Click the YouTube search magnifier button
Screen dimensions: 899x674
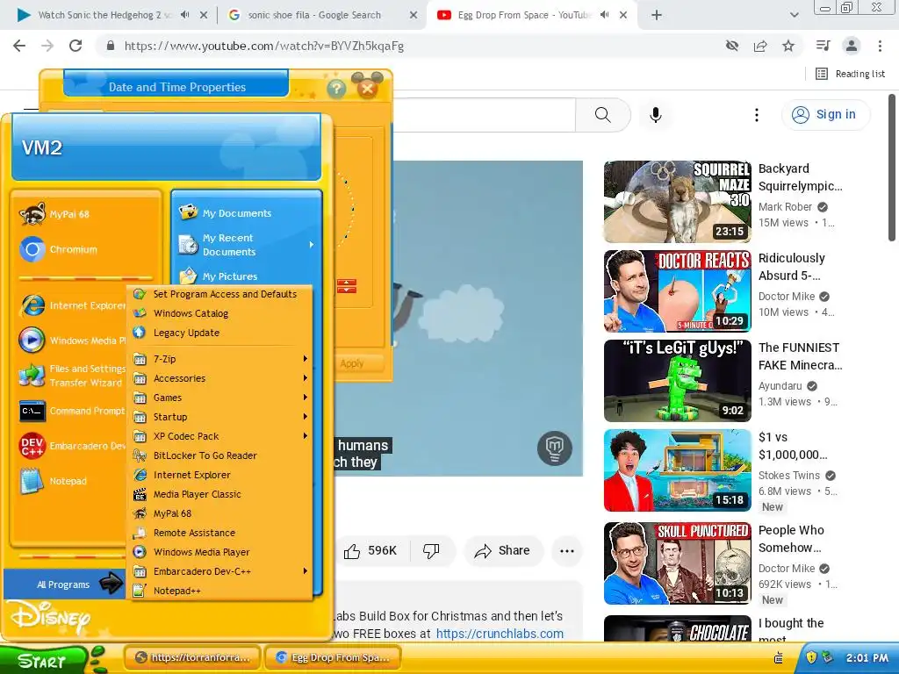(x=602, y=115)
